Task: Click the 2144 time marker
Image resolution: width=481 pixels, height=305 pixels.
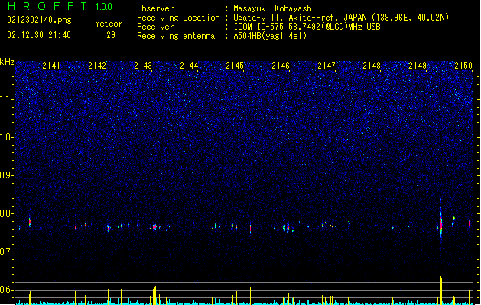Action: pos(189,66)
